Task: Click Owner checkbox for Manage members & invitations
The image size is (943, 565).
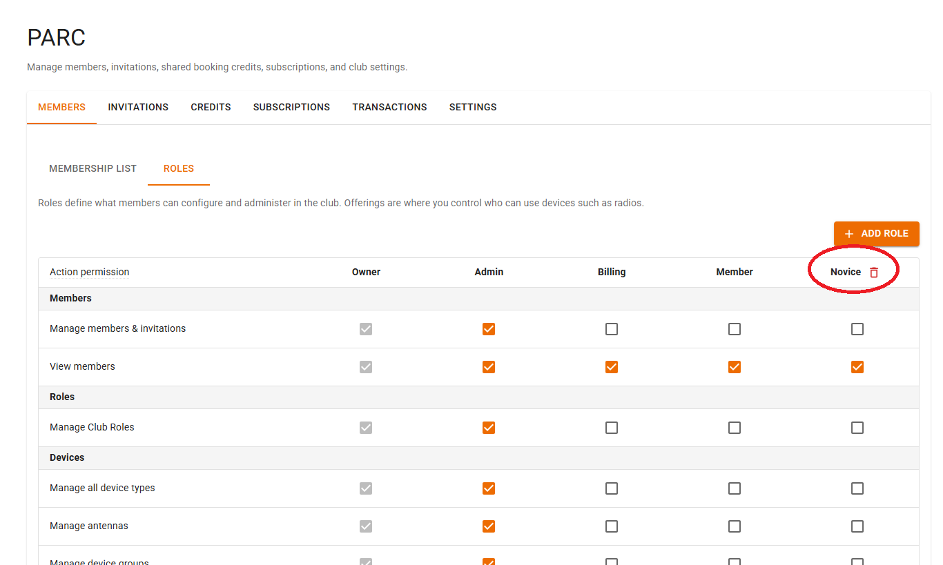Action: pyautogui.click(x=366, y=329)
